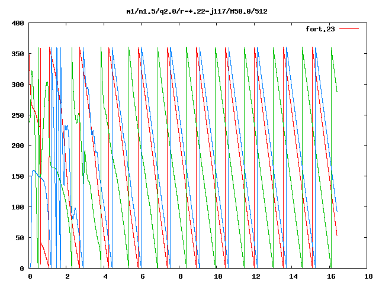Click the x-axis label 4
This screenshot has width=379, height=284.
pyautogui.click(x=105, y=276)
